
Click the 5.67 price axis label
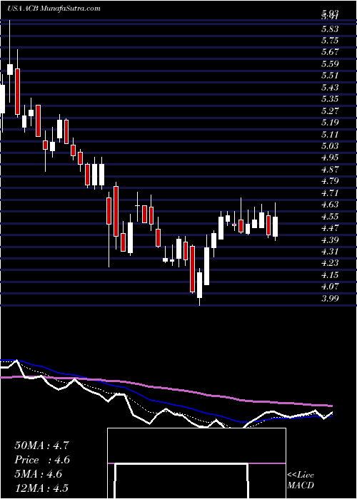[330, 52]
